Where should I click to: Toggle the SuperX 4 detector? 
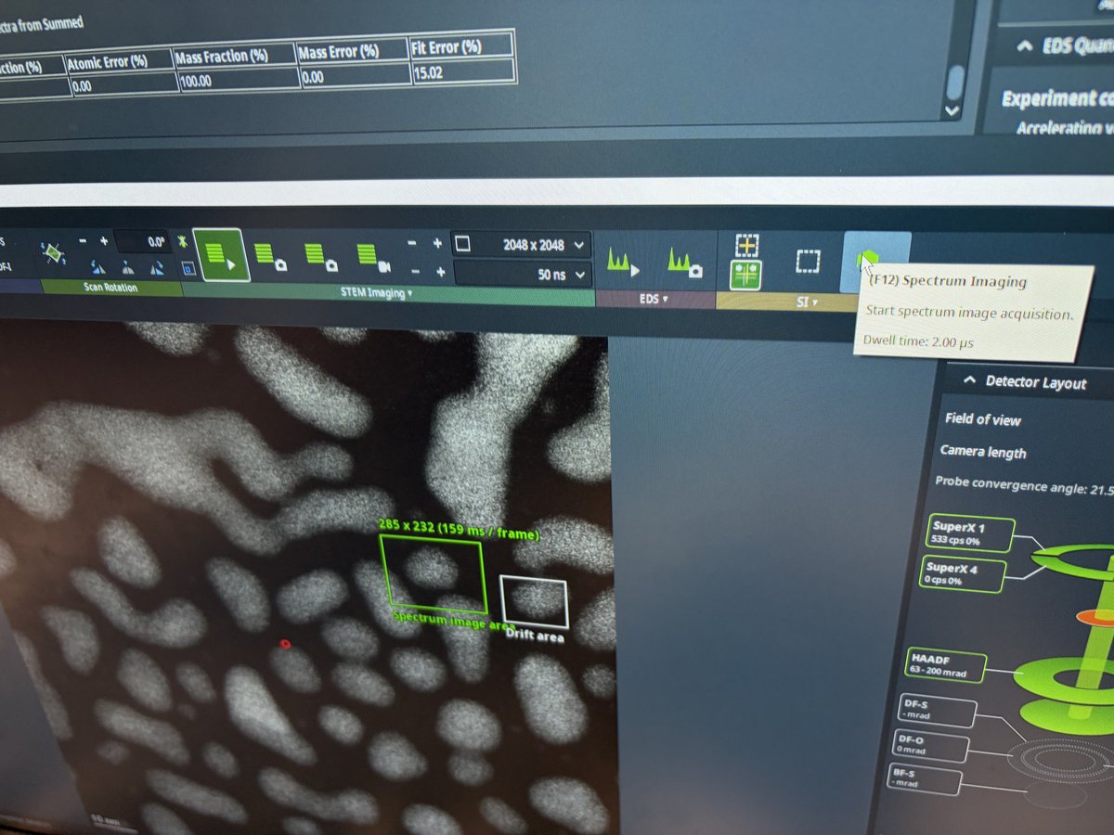click(964, 573)
